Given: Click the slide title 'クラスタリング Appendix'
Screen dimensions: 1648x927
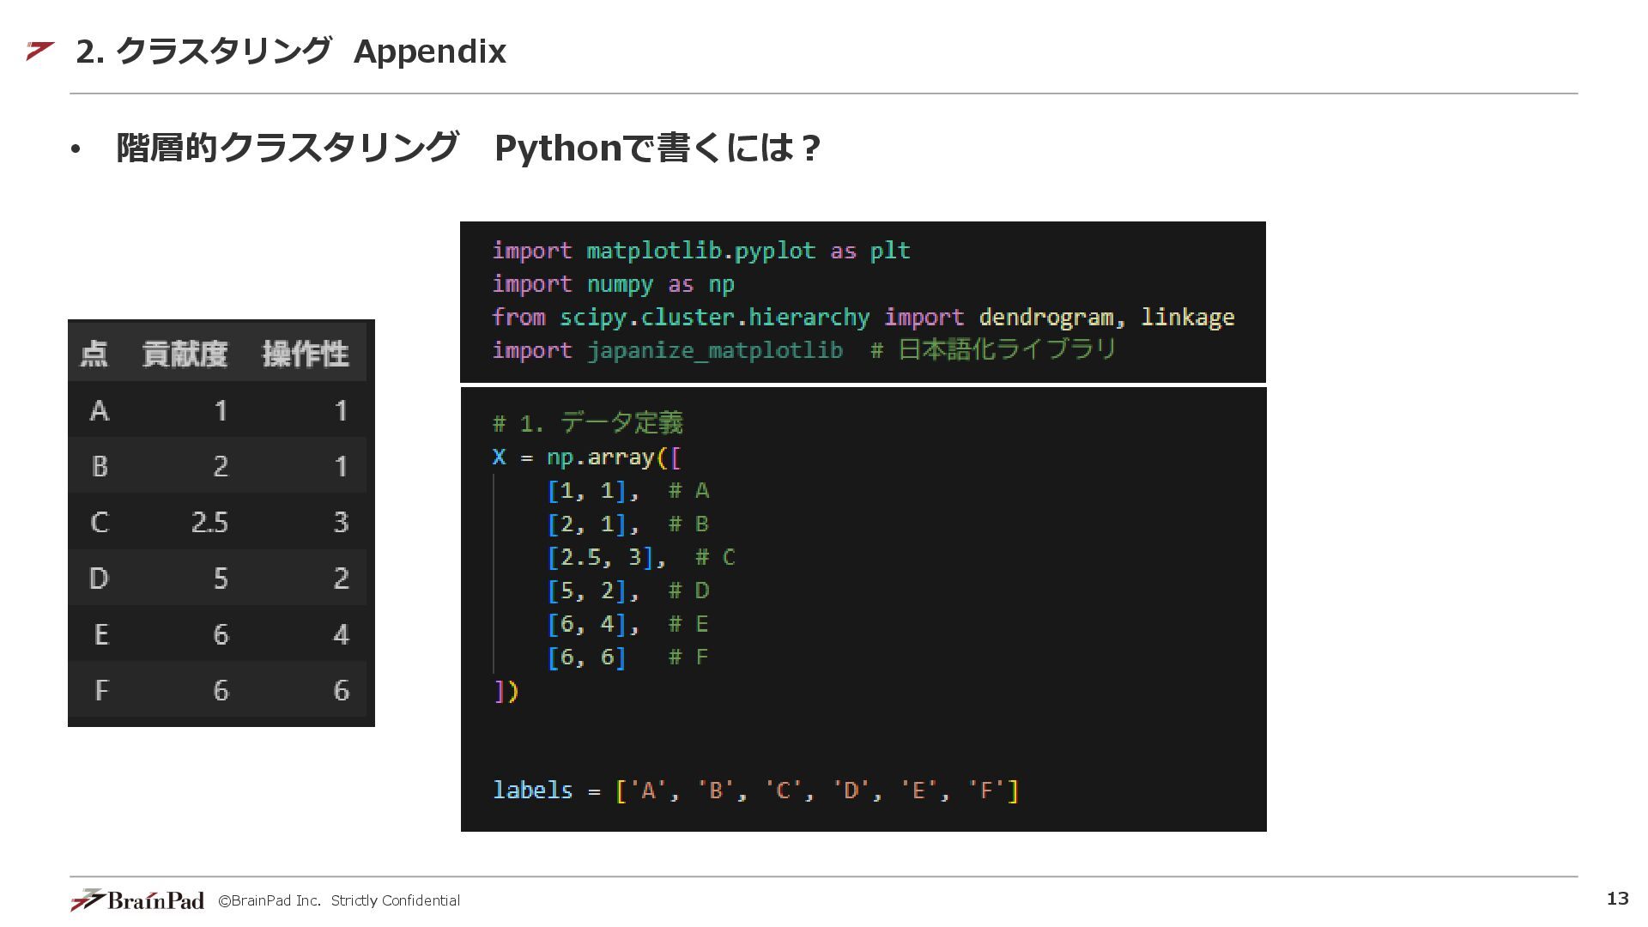Looking at the screenshot, I should tap(291, 51).
